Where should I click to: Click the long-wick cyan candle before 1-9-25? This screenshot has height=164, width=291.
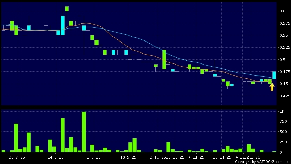(x=84, y=28)
